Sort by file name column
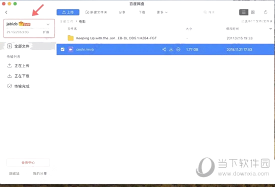 pyautogui.click(x=72, y=29)
